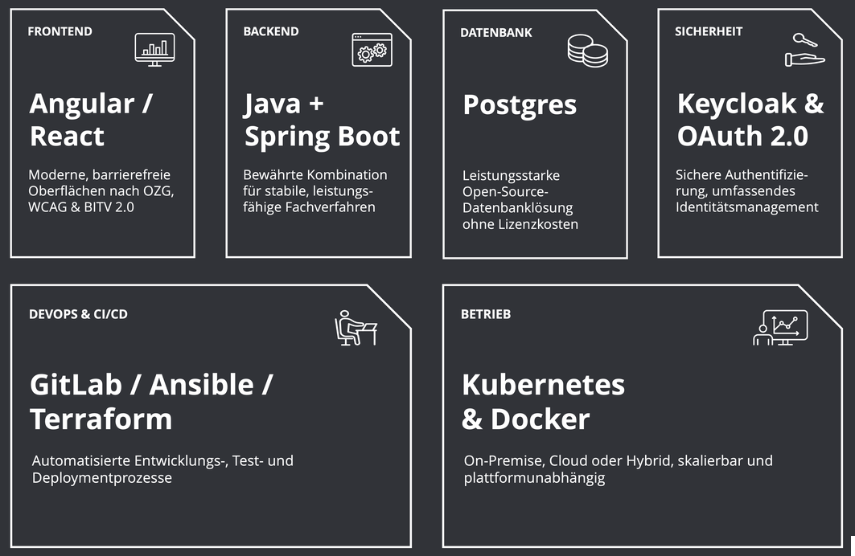Click the presentation chart icon on Betrieb card
The height and width of the screenshot is (556, 855).
pyautogui.click(x=780, y=328)
